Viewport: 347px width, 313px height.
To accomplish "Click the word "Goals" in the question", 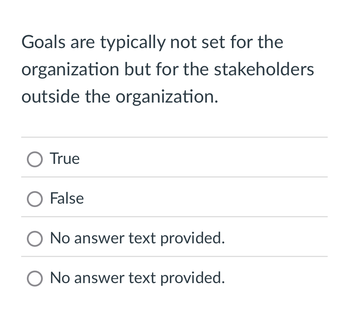I will [x=42, y=42].
